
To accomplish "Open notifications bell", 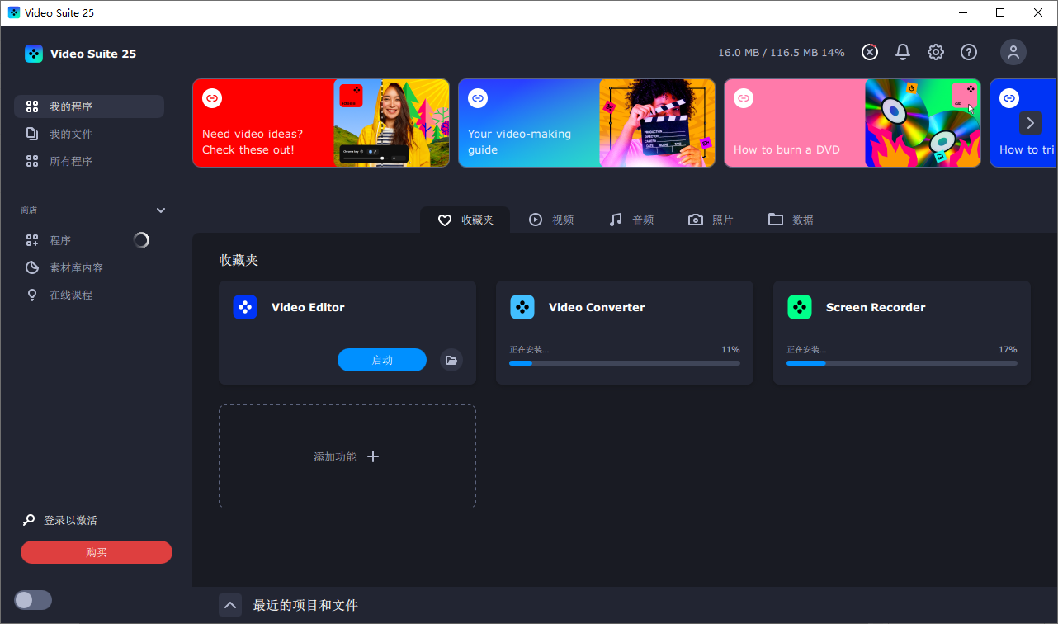I will [903, 52].
